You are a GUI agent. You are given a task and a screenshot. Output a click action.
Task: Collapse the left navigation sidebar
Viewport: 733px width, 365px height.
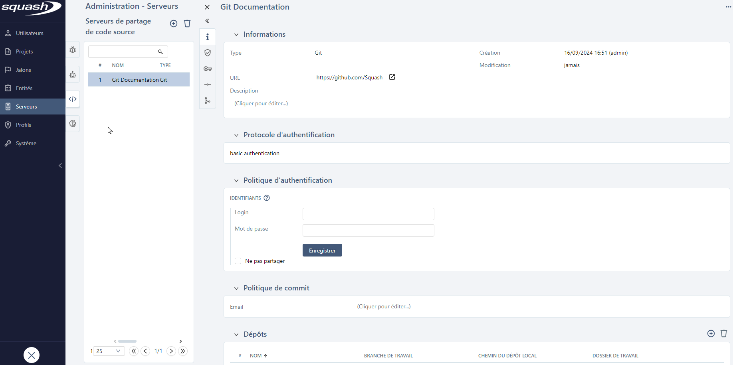(60, 165)
